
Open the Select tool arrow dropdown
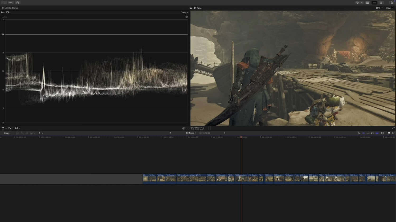[41, 133]
